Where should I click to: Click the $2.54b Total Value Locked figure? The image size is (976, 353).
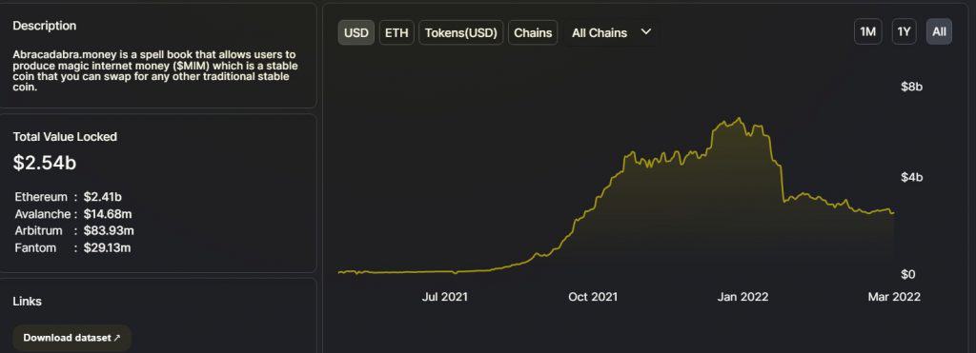(45, 163)
